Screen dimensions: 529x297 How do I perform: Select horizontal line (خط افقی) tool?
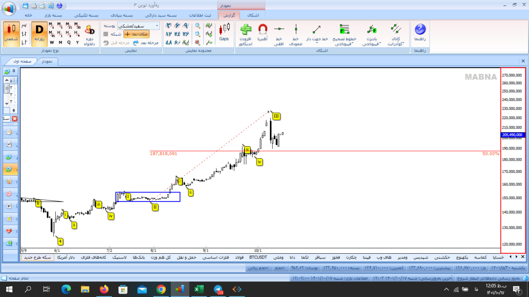(279, 35)
